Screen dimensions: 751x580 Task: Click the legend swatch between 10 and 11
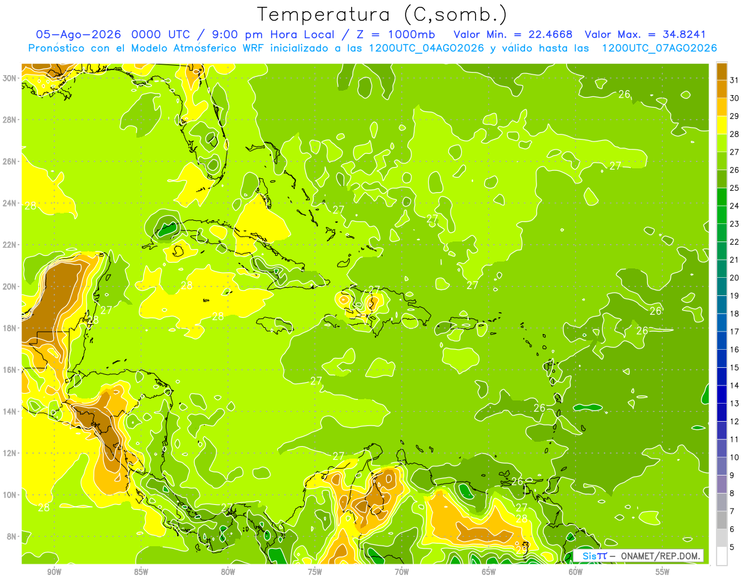(x=722, y=448)
